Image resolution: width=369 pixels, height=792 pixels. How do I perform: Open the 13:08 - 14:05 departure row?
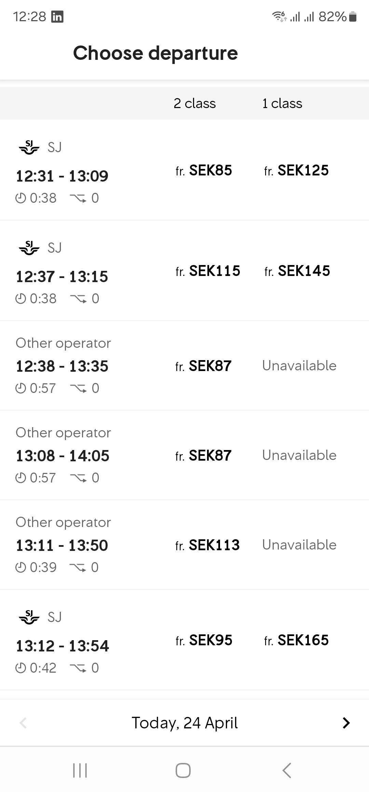click(63, 456)
